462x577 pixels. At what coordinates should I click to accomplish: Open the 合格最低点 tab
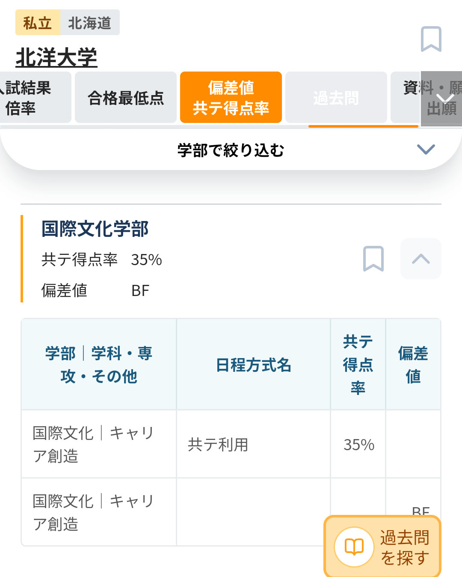point(126,98)
